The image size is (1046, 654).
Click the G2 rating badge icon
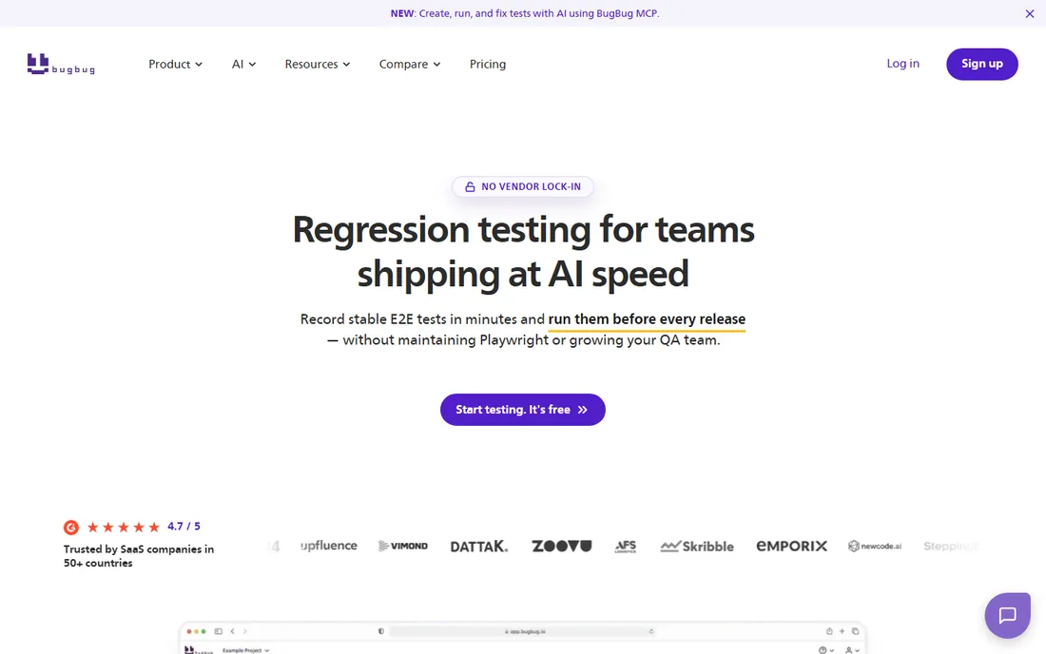71,528
